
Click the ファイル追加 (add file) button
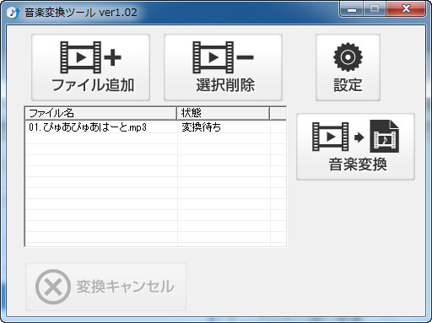90,67
